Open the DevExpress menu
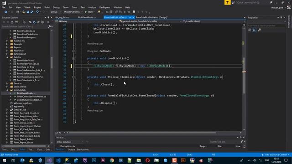 [104, 7]
